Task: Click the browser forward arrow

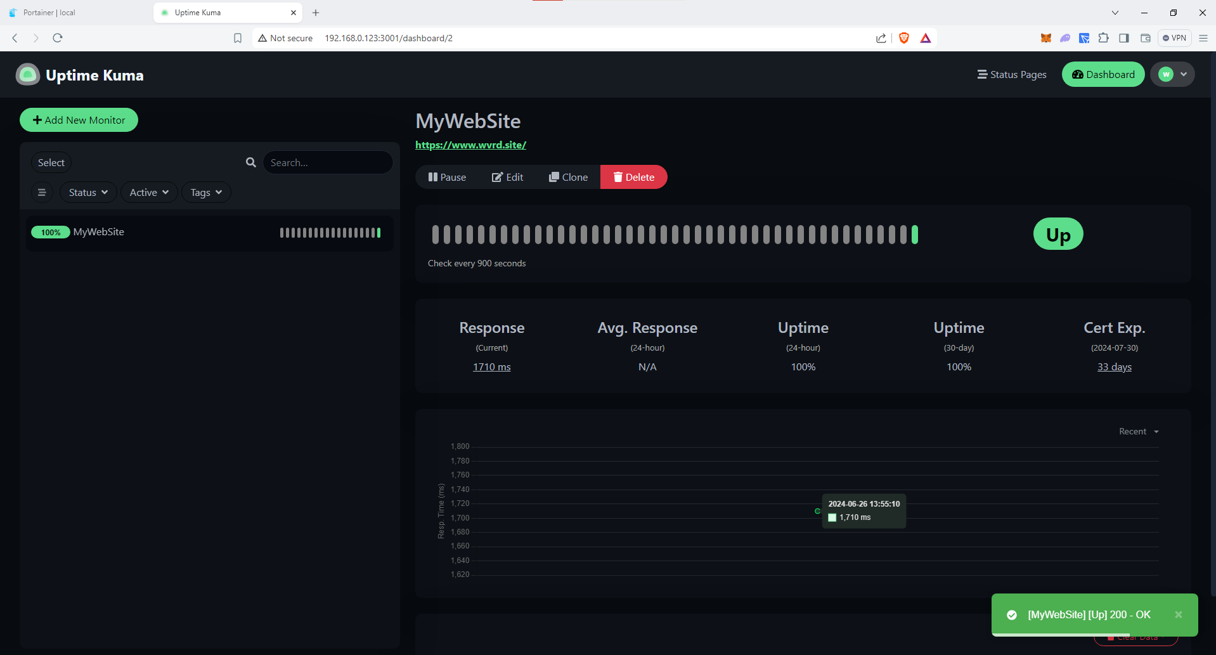Action: [x=36, y=38]
